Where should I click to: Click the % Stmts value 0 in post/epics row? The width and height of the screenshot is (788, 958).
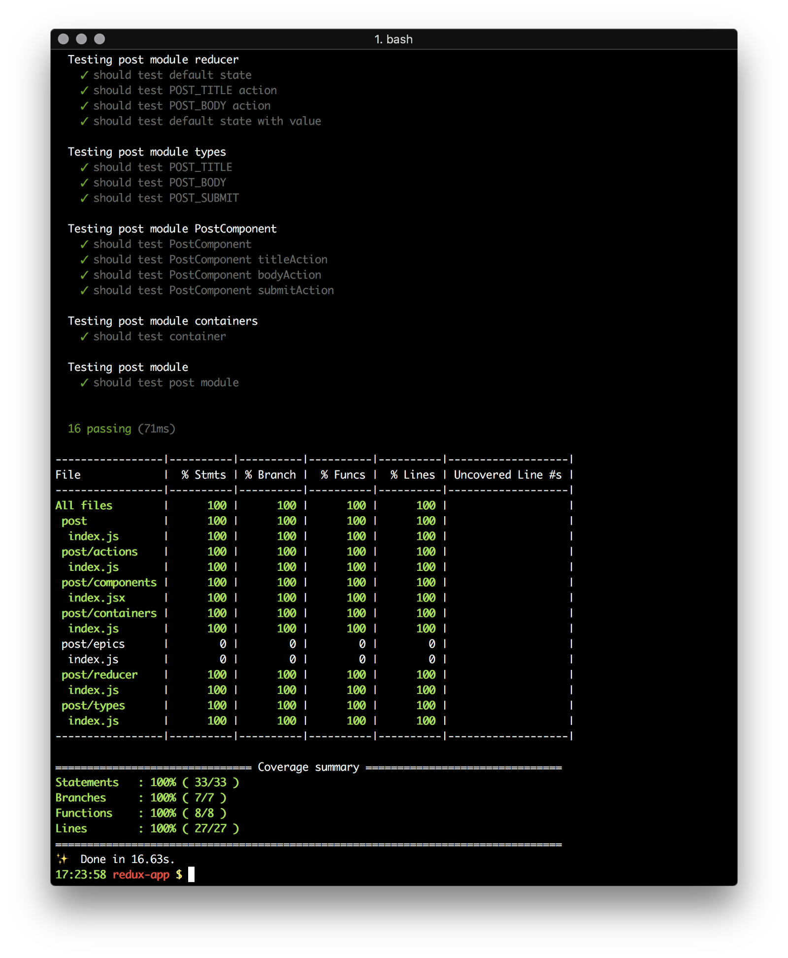[223, 644]
